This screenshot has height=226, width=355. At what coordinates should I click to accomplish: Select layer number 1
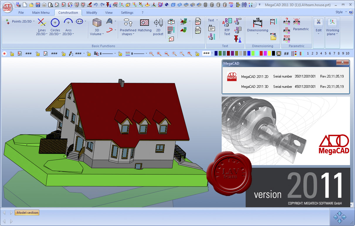(x=308, y=53)
